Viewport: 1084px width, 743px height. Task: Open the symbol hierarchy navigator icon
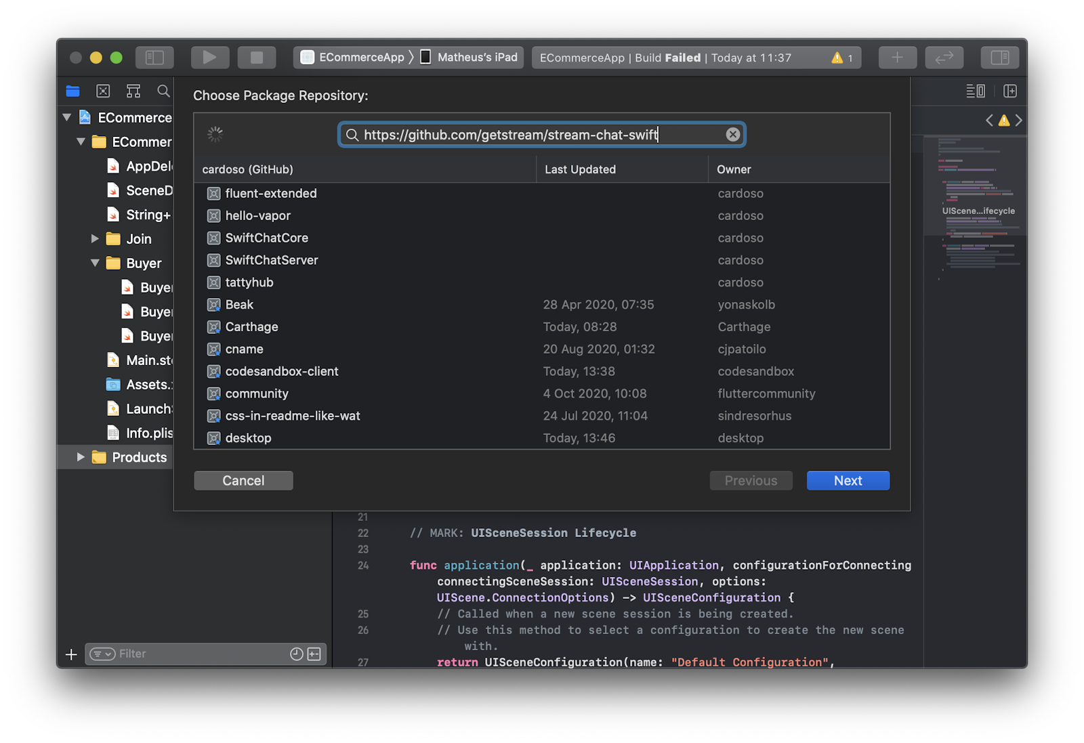point(133,91)
